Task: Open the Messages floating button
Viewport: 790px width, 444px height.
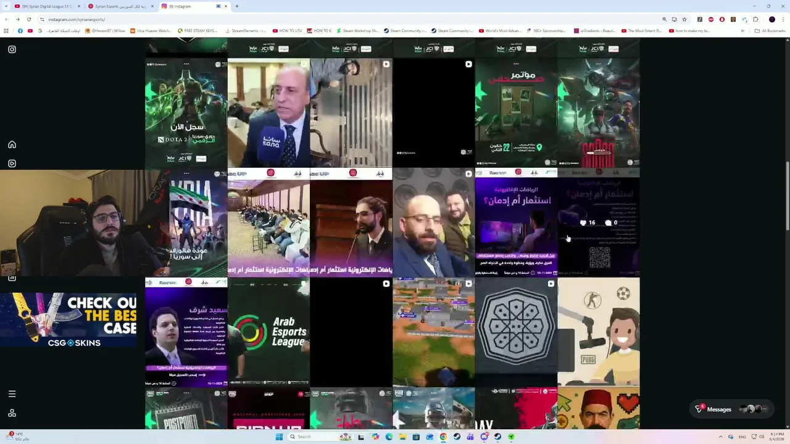Action: coord(733,409)
